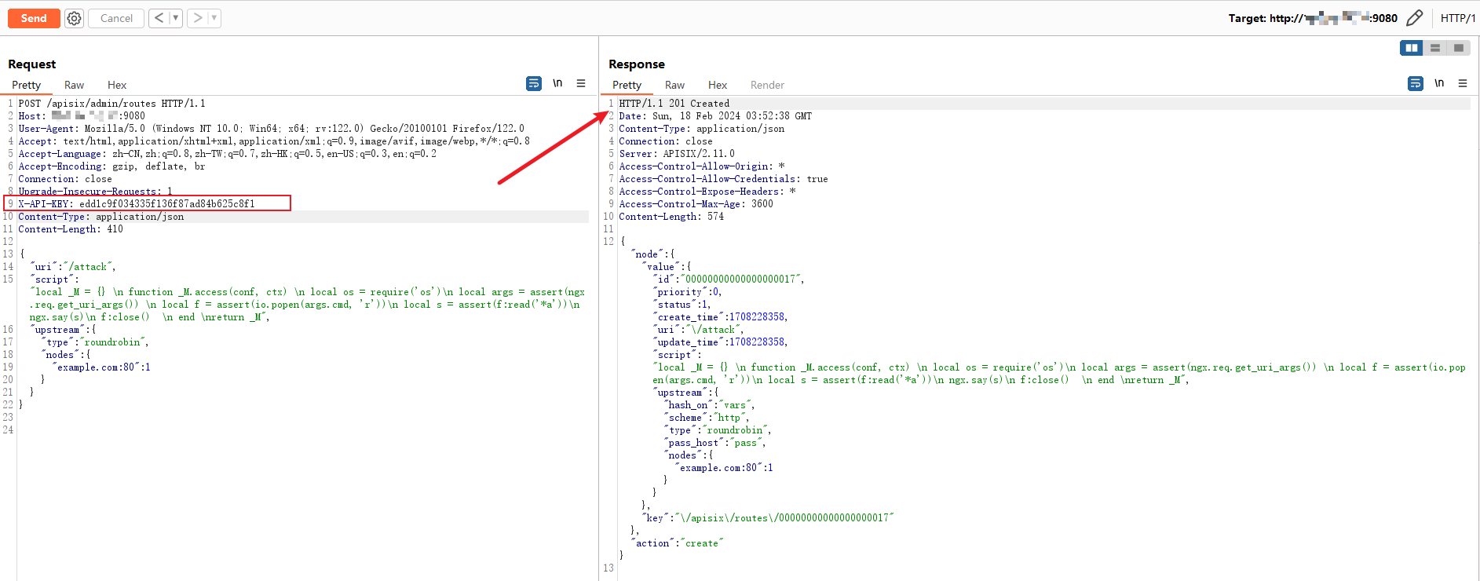Toggle word wrap icon in Response
This screenshot has height=581, width=1480.
1416,83
